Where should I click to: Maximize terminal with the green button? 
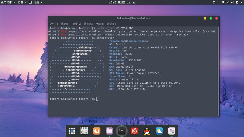pos(211,18)
